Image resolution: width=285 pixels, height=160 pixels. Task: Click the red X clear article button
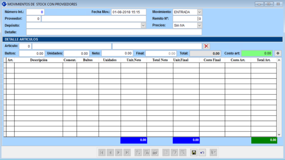click(206, 46)
